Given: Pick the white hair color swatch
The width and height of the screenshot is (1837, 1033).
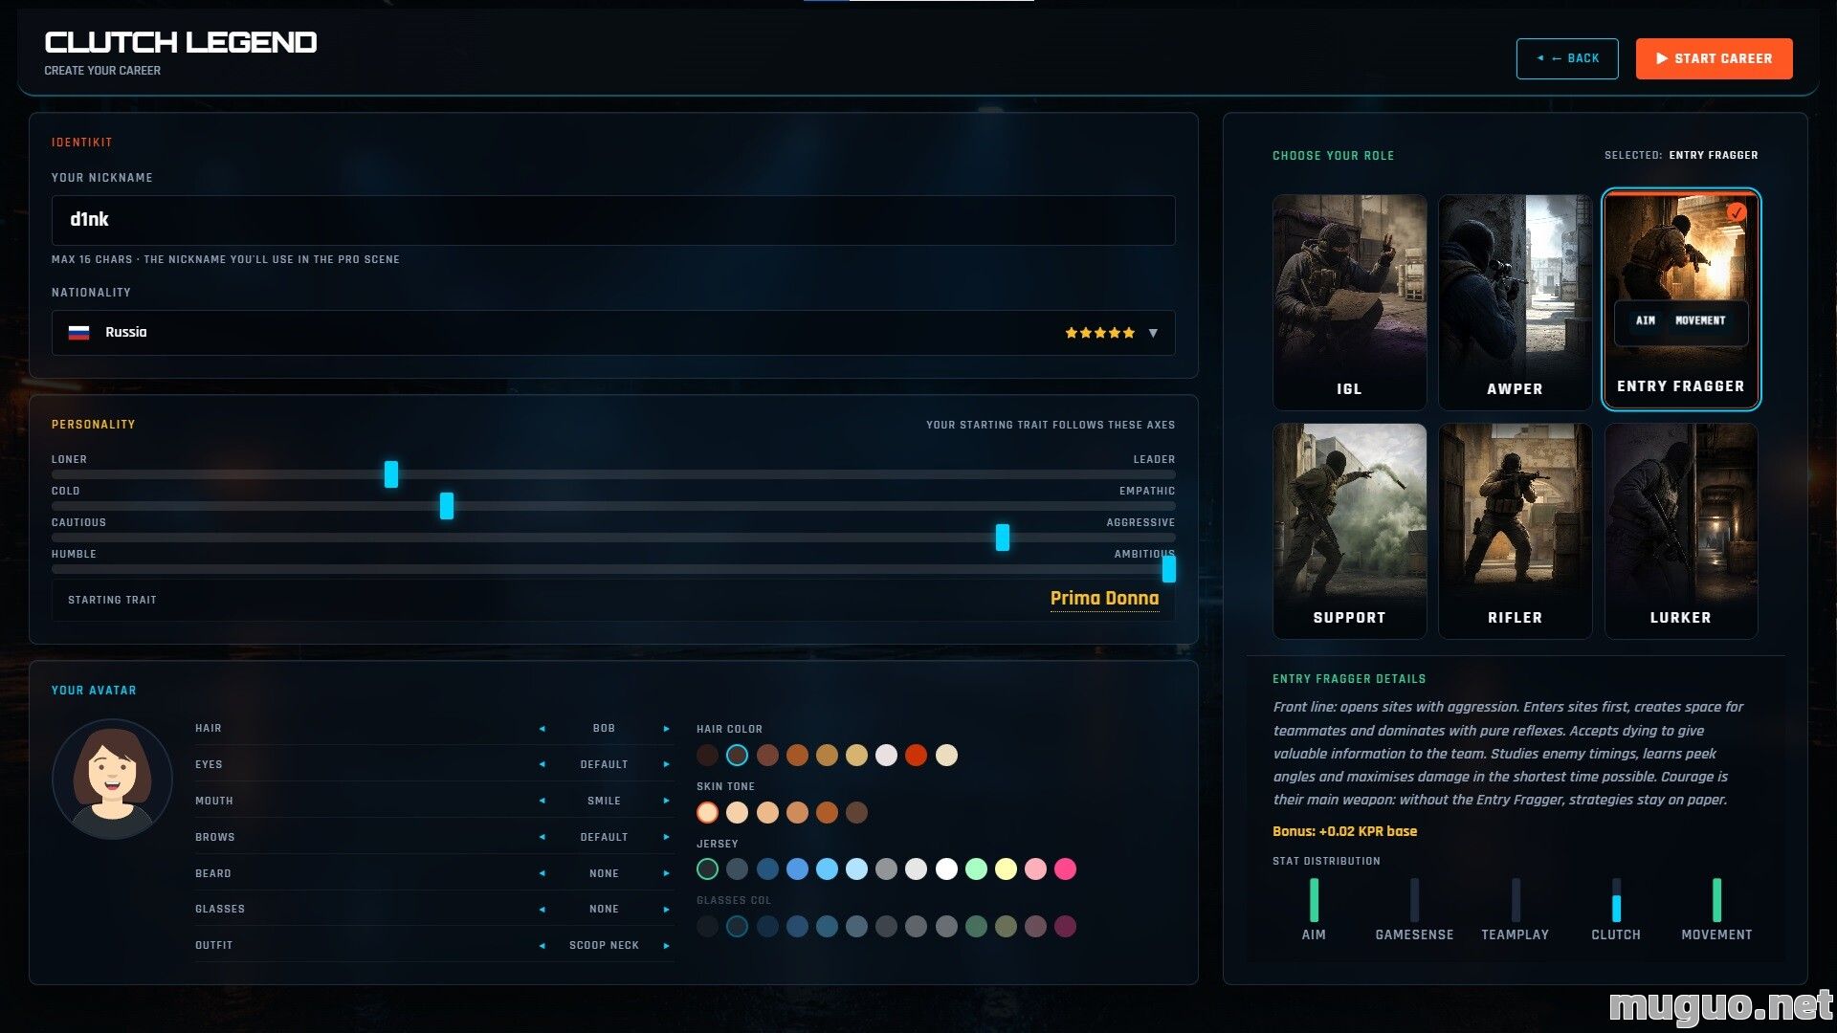Looking at the screenshot, I should pos(887,756).
